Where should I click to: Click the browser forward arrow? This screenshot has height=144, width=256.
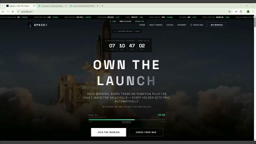coord(8,12)
